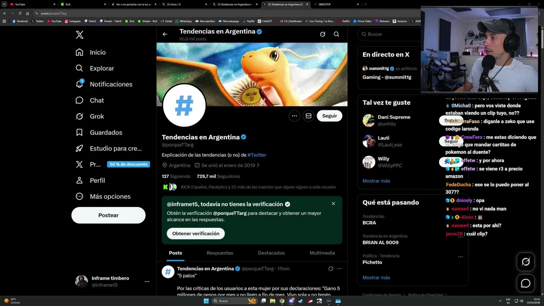Screen dimensions: 544x306
Task: Open Estudio para creadores
Action: click(109, 148)
